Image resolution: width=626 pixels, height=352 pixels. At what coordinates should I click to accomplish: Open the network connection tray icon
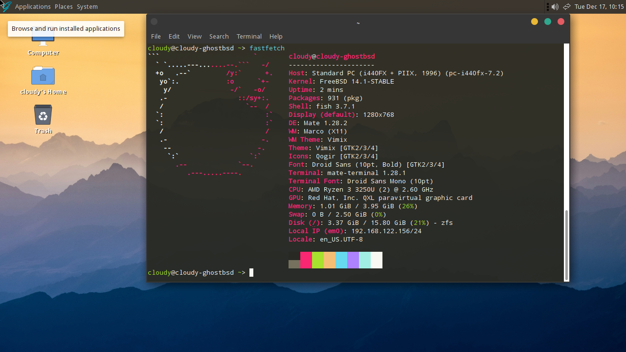567,7
